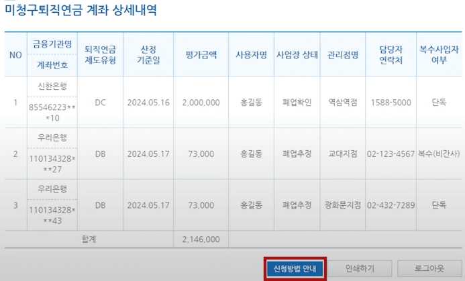Click 2024.05.17 in the 광화문지점 row

pos(148,205)
